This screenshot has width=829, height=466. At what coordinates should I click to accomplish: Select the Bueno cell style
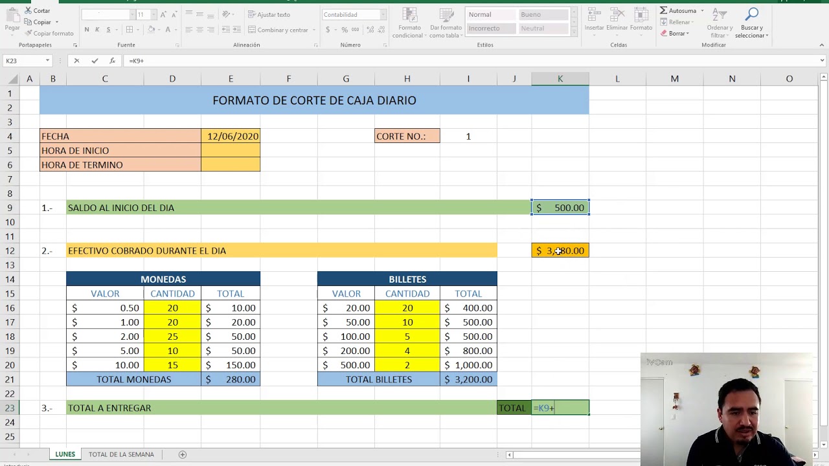543,14
